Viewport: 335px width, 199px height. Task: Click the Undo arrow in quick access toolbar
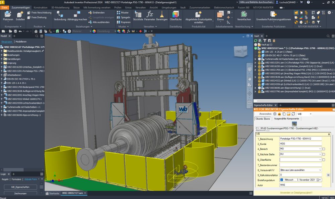pos(20,31)
